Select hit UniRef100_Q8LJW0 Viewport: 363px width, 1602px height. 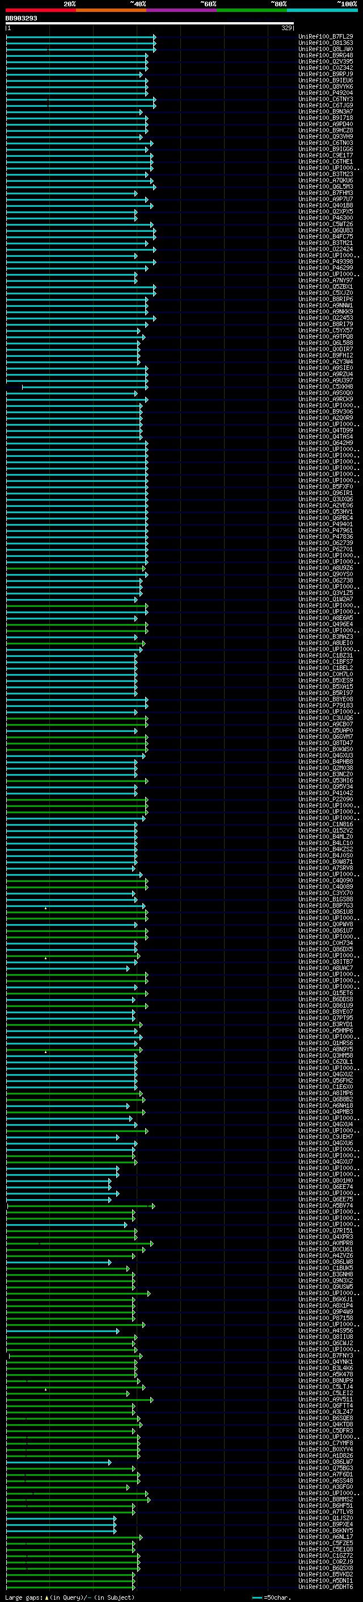tap(326, 49)
